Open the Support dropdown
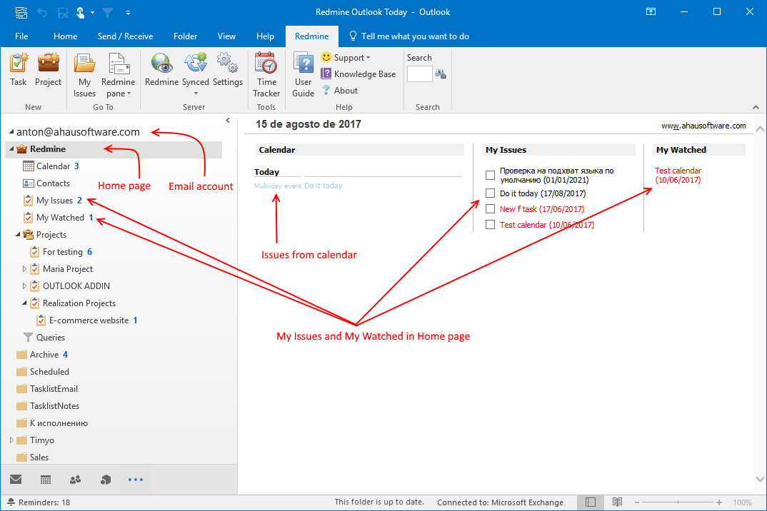This screenshot has width=767, height=511. pos(346,58)
